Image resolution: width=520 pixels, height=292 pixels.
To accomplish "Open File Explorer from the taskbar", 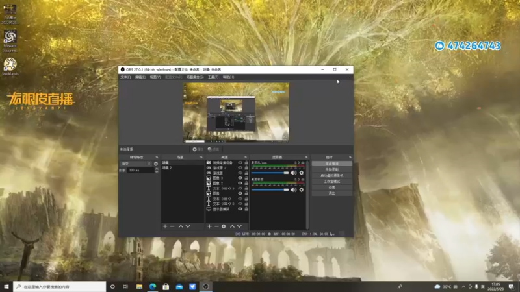I will (139, 286).
